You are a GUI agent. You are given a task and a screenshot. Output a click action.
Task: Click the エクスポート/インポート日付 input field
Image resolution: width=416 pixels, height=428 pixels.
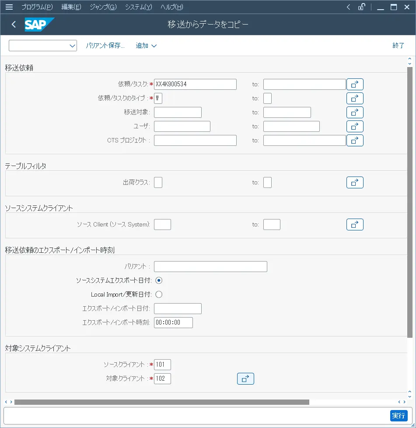coord(178,308)
